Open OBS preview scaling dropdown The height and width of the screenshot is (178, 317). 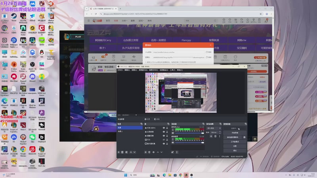pyautogui.click(x=136, y=115)
